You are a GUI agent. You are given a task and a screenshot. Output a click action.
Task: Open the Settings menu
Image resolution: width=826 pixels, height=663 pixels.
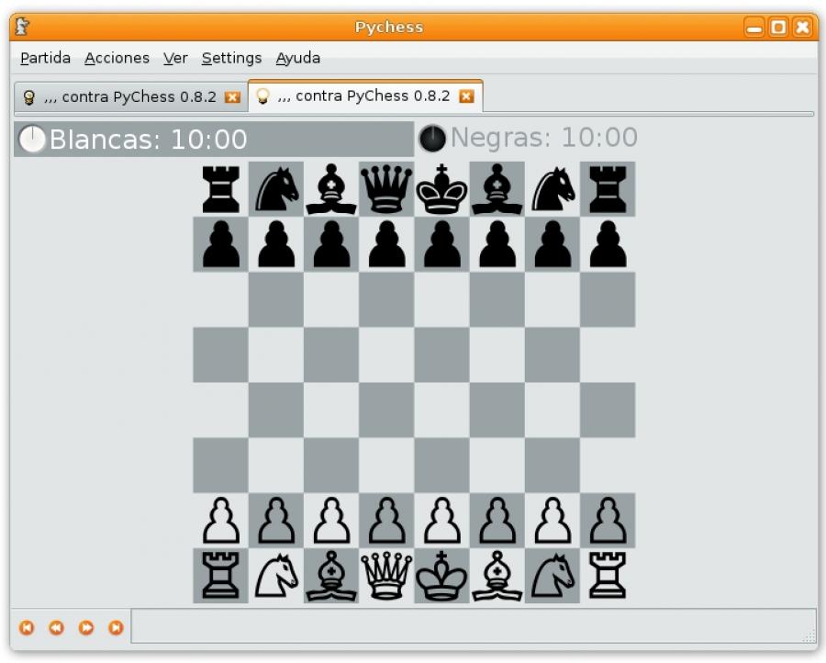pos(231,58)
